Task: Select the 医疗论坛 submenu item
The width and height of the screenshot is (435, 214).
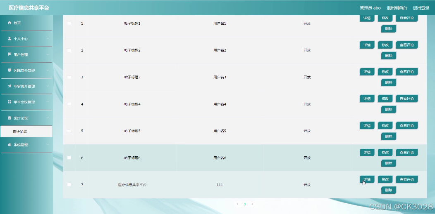Action: tap(26, 132)
